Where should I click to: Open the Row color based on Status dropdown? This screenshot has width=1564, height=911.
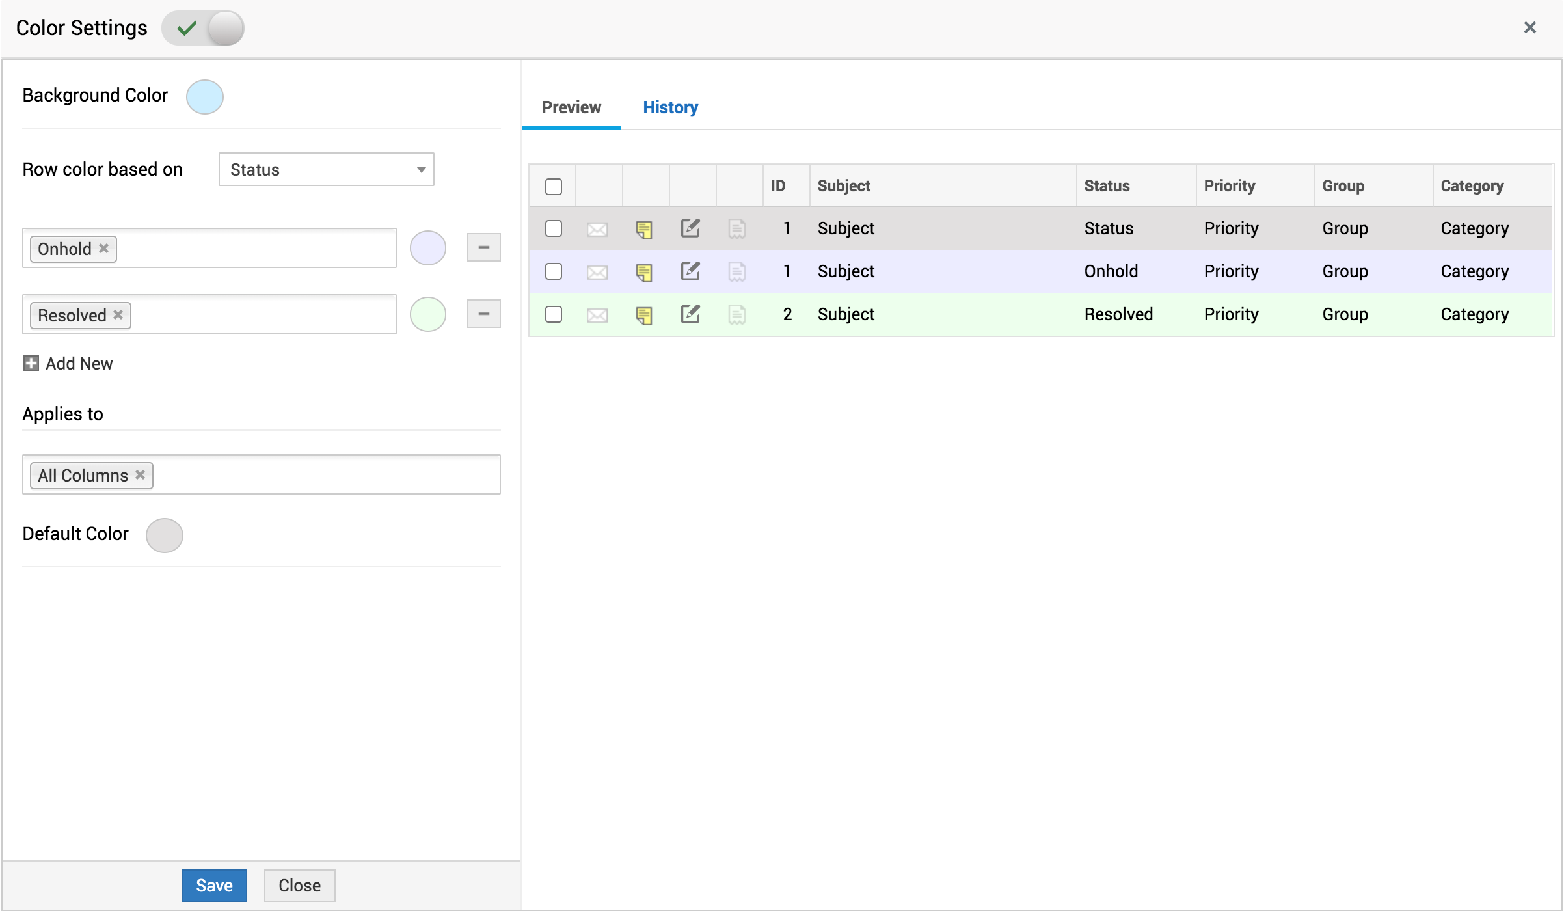point(326,169)
